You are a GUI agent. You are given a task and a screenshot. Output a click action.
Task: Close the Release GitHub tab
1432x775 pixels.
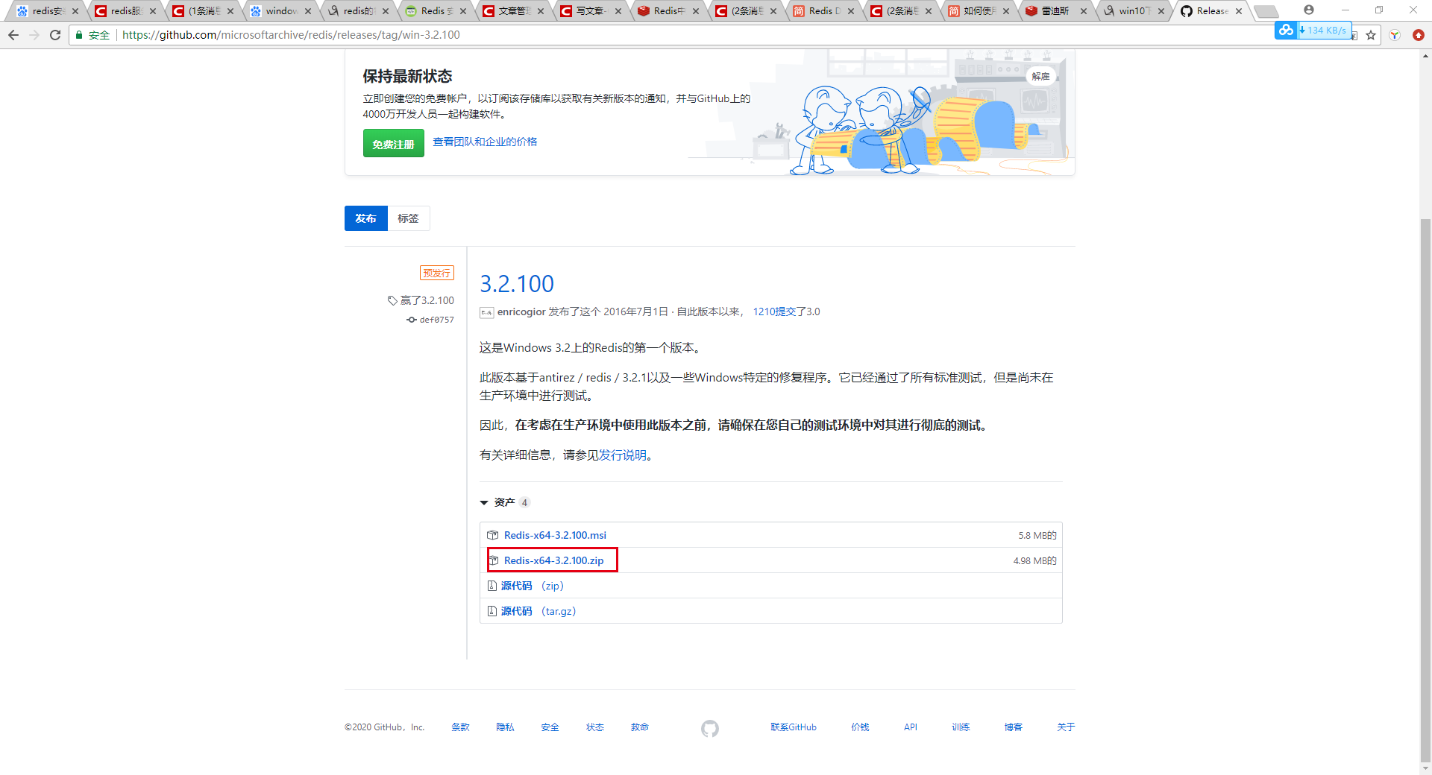tap(1239, 11)
